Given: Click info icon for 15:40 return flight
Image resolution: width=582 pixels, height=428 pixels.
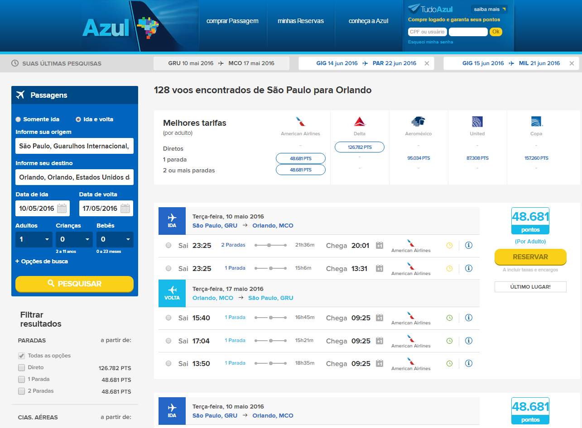Looking at the screenshot, I should [x=469, y=318].
